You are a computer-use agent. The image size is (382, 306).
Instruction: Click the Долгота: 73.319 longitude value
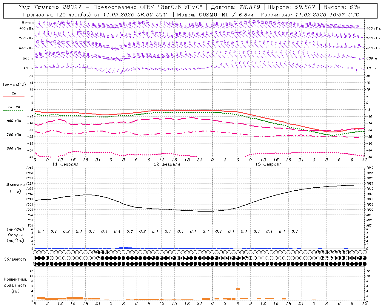(x=235, y=7)
